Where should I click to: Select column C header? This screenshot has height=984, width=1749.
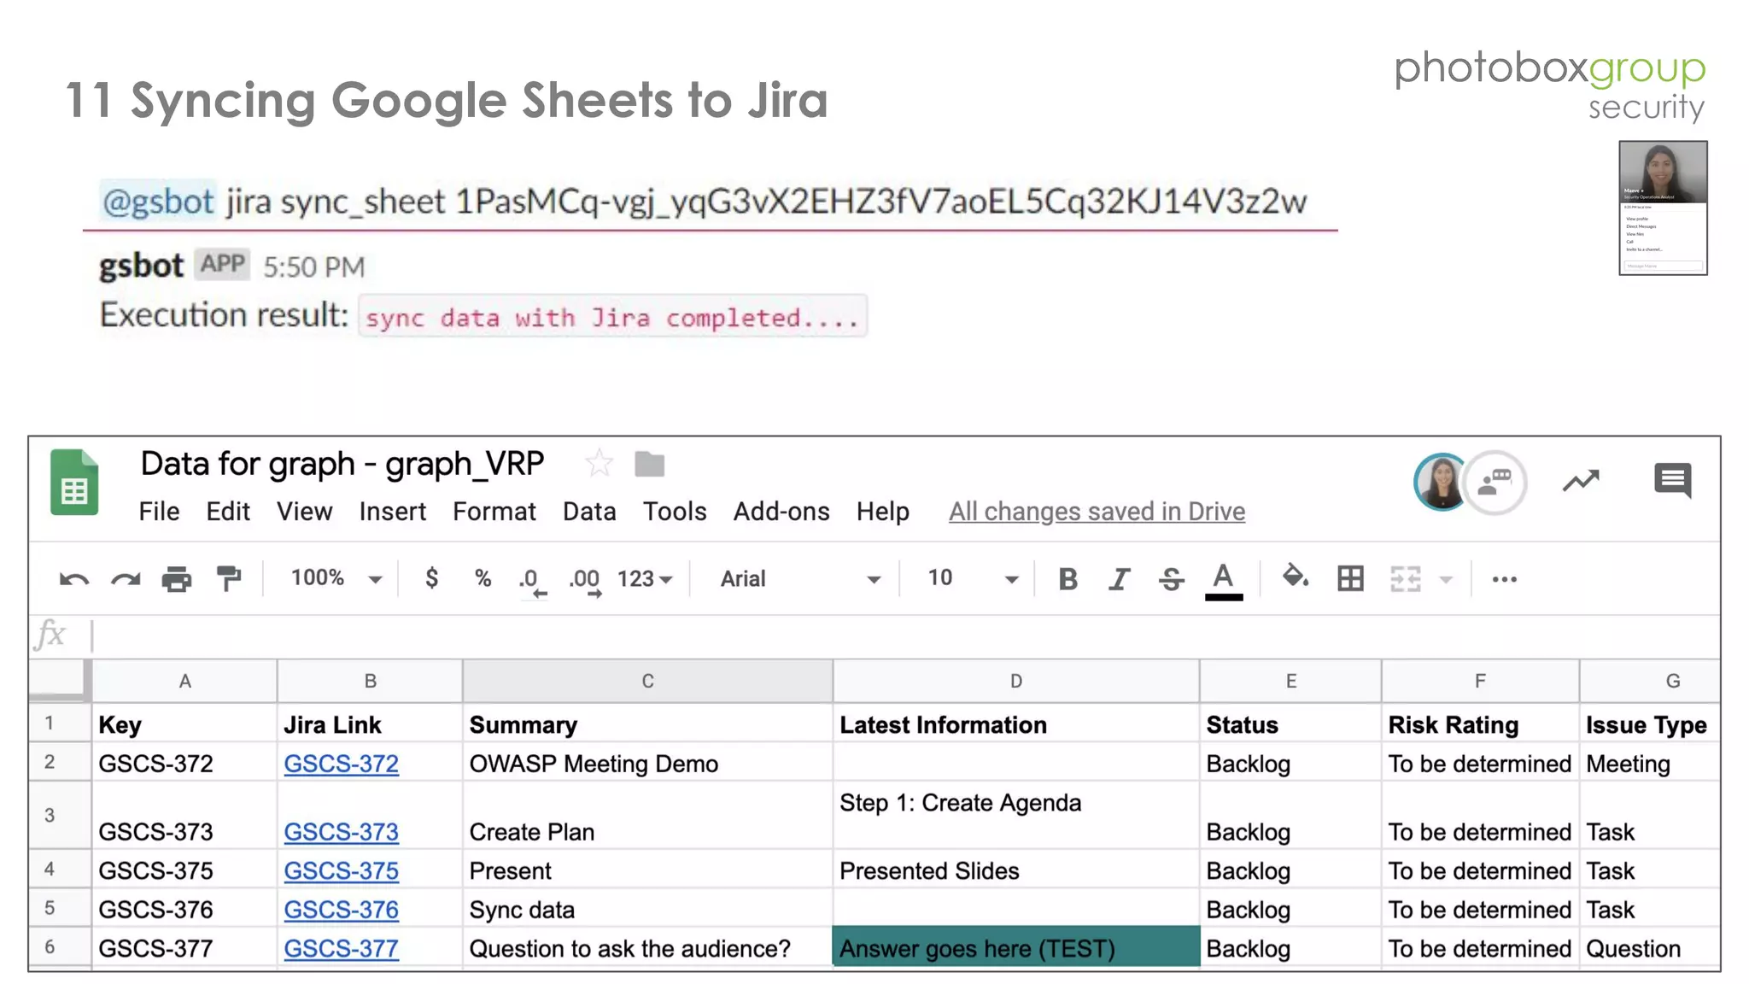[647, 681]
